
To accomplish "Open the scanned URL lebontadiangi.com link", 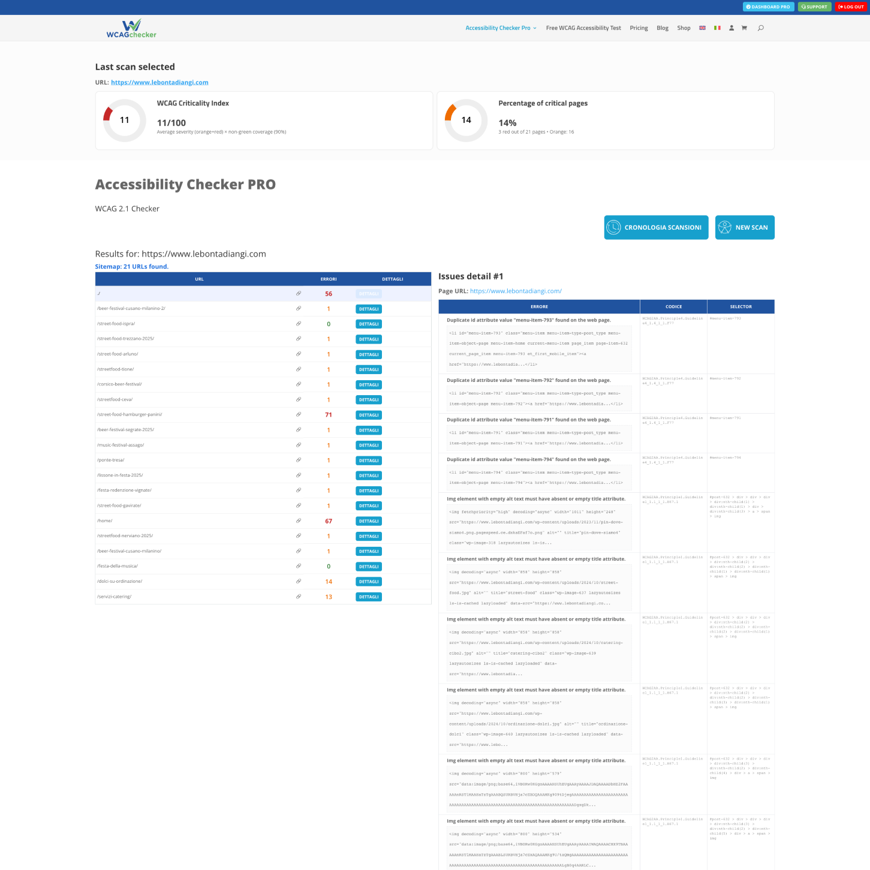I will 159,83.
